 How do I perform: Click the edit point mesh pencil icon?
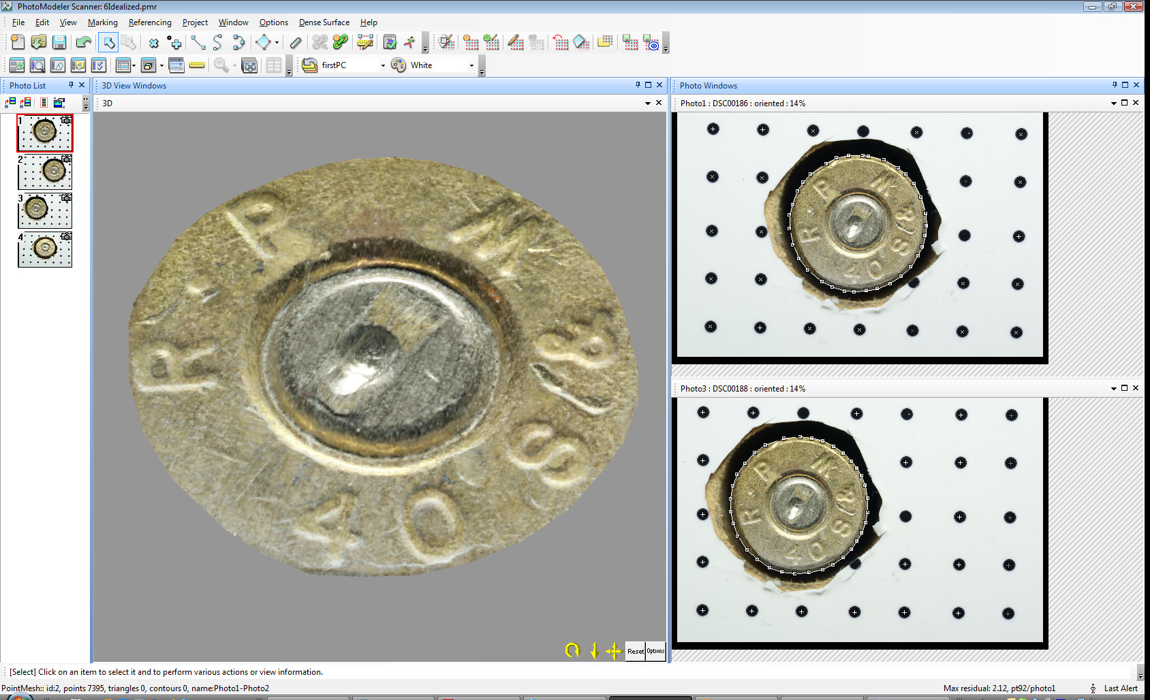point(516,43)
